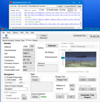Uncheck the Wrap checkbox
Image resolution: width=100 pixels, height=102 pixels.
pos(61,10)
